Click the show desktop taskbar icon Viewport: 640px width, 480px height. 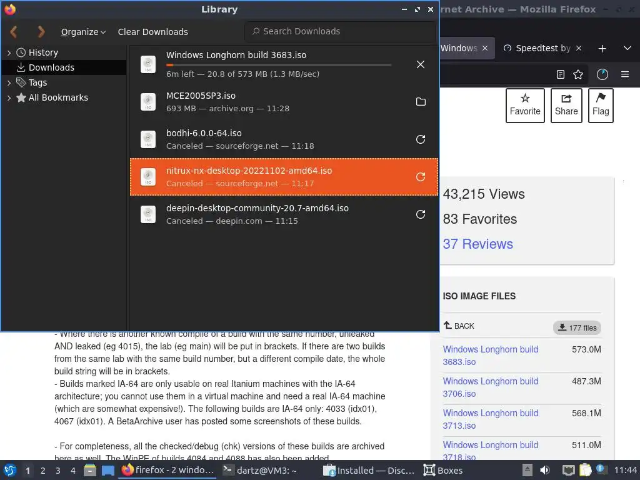107,470
